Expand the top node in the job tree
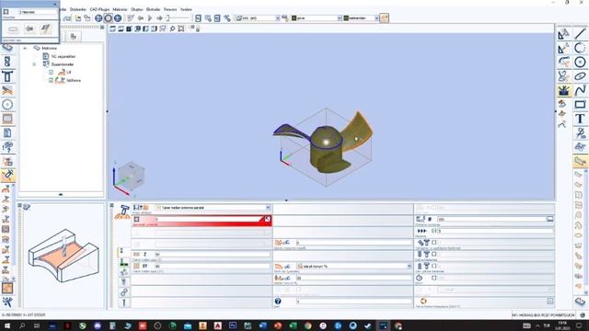The image size is (589, 331). [x=25, y=48]
